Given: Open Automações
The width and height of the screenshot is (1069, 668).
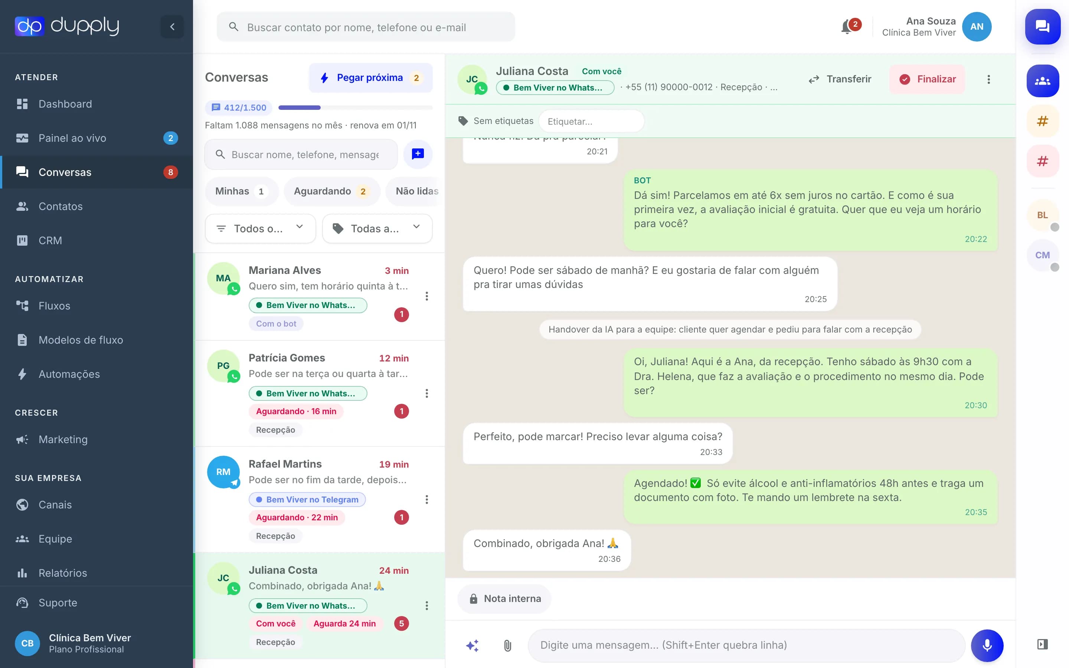Looking at the screenshot, I should point(96,374).
